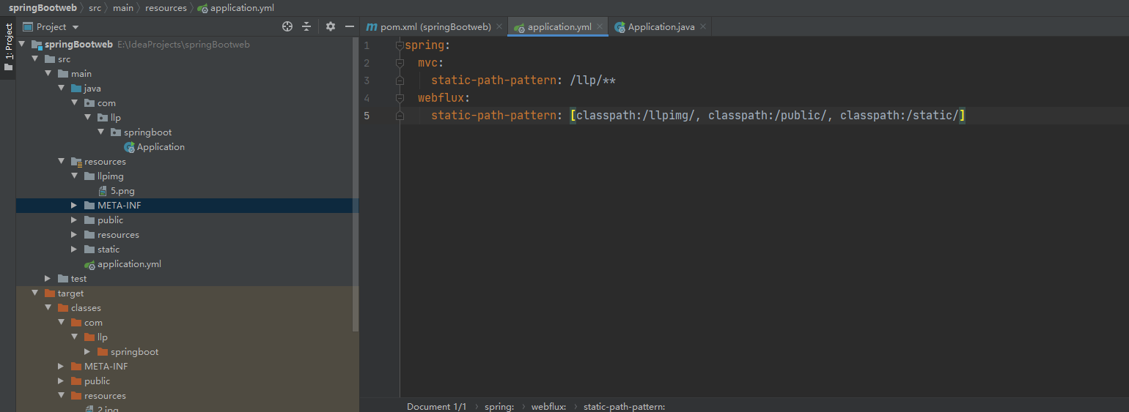Select the public folder under src resources
Screen dimensions: 1129x412
point(110,220)
